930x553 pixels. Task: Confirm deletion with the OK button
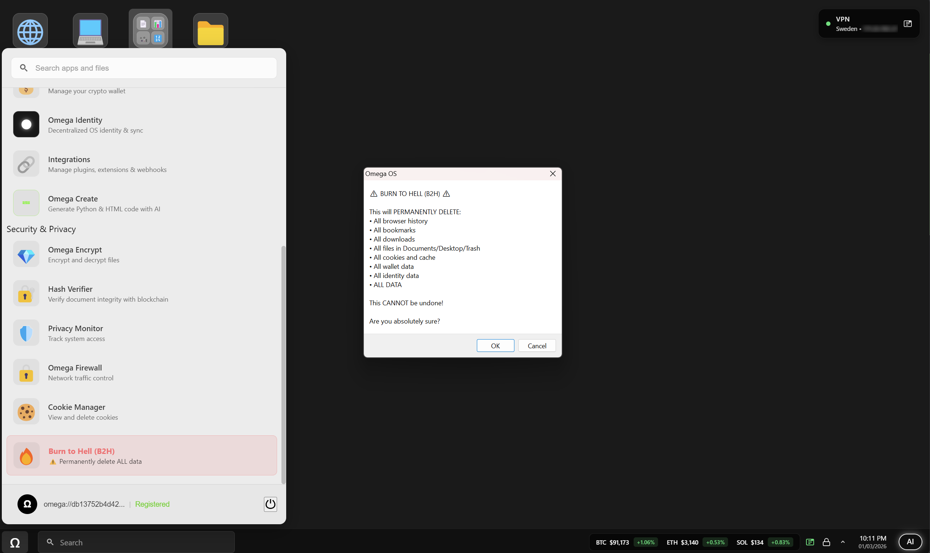(495, 345)
